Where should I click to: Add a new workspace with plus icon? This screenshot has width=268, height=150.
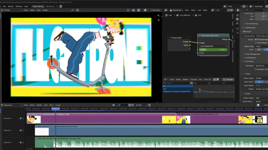click(x=57, y=6)
